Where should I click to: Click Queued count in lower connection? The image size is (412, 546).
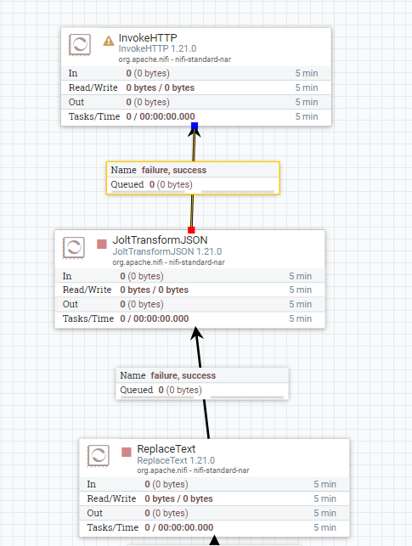coord(180,390)
